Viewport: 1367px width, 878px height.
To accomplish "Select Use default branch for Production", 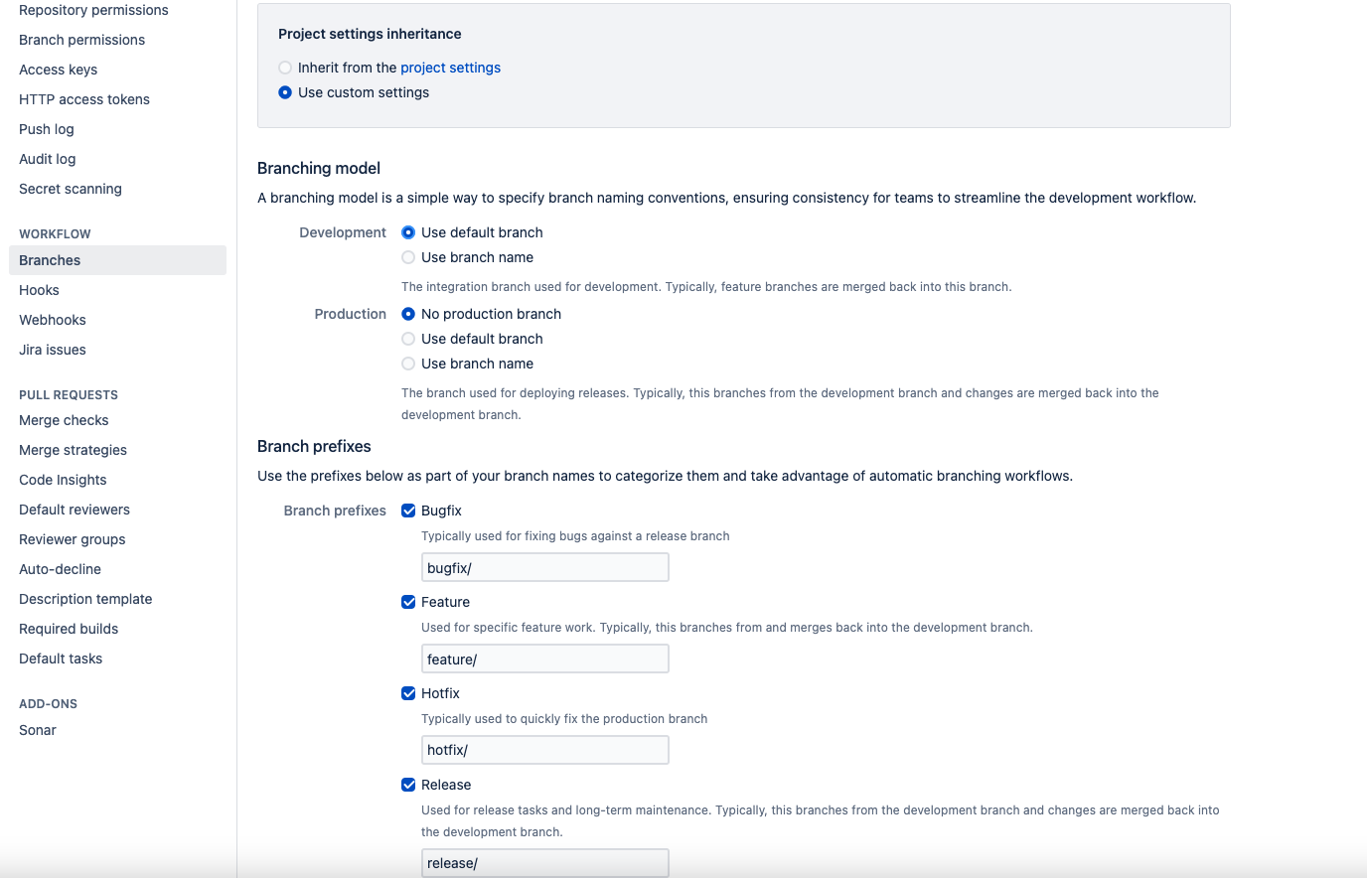I will pos(408,339).
